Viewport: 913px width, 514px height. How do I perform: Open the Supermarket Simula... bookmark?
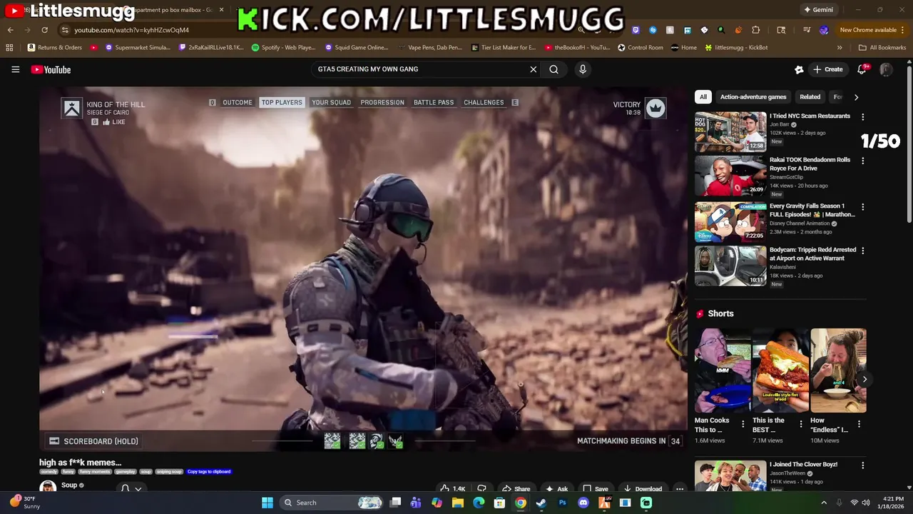(x=138, y=48)
